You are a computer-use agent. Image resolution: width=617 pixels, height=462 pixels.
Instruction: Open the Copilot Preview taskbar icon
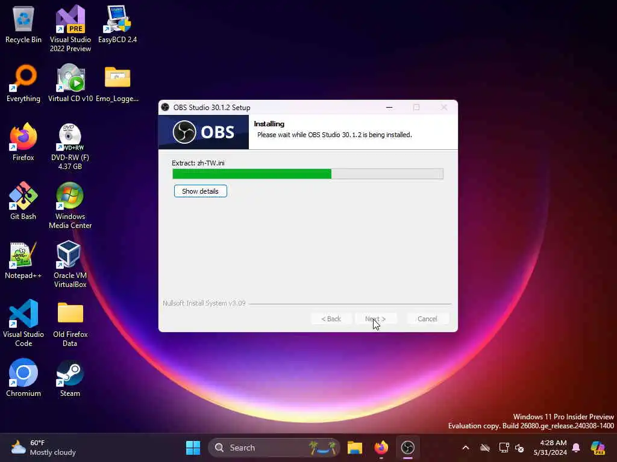tap(598, 448)
